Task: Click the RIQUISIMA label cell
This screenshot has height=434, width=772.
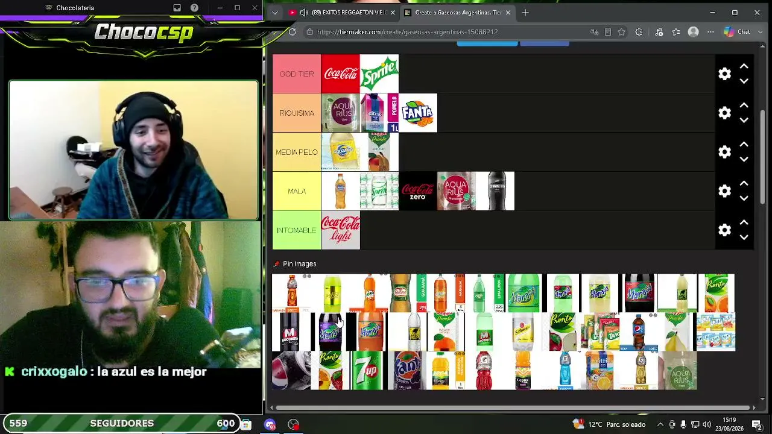Action: [x=297, y=113]
